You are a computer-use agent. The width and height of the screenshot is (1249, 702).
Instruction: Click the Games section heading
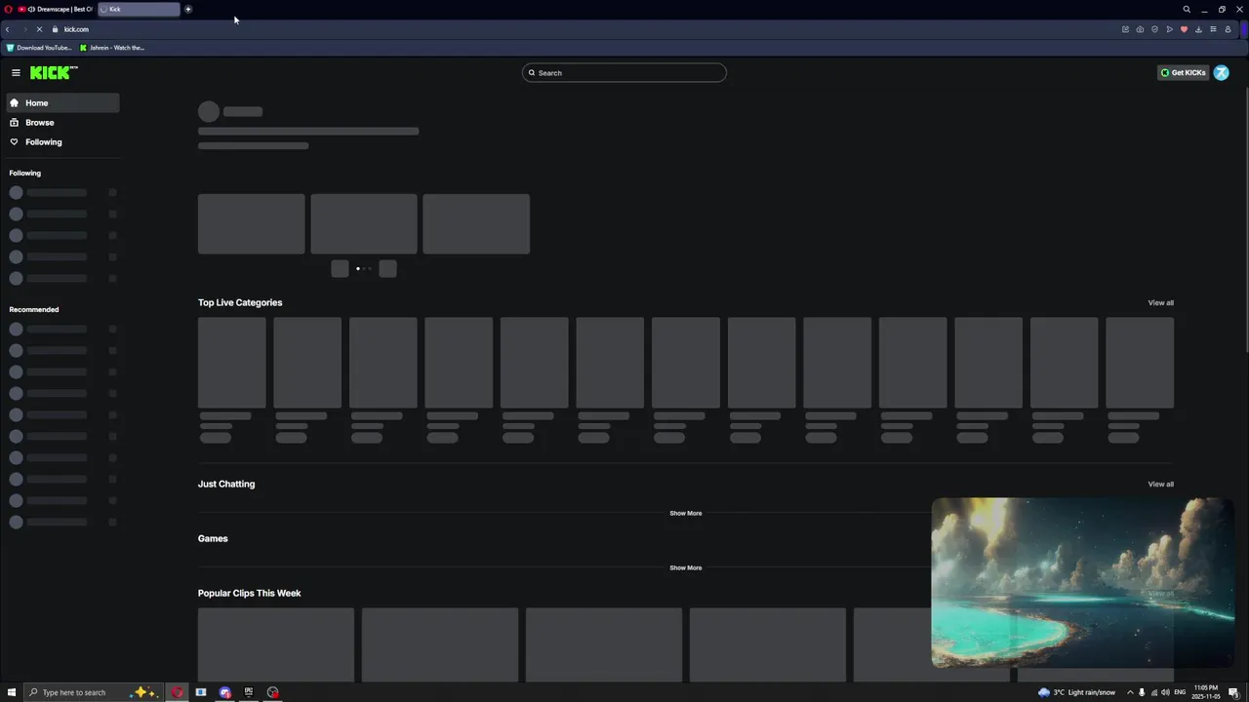click(x=213, y=538)
